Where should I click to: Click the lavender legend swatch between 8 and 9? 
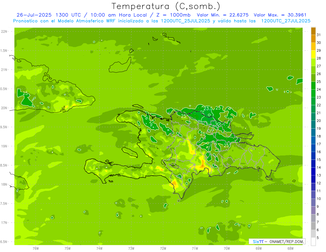point(313,210)
